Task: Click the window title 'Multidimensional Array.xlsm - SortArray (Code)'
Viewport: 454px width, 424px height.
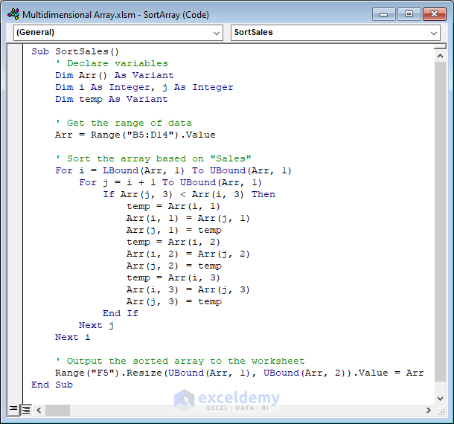Action: pos(115,14)
